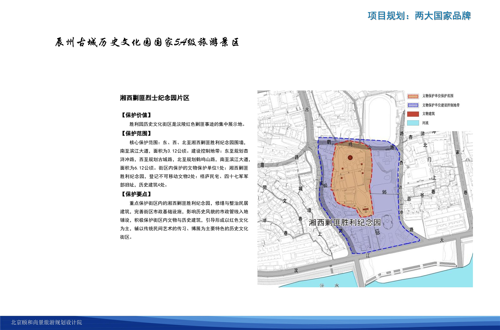Screen dimensions: 500x330
Task: Click the sentence starting 胜利园历史文化街区
Action: pos(187,124)
